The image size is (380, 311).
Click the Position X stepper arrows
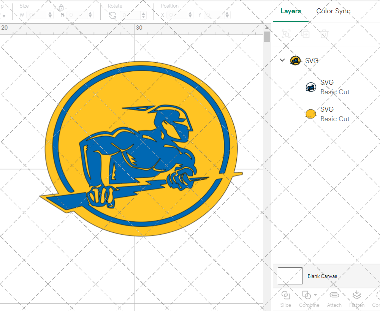coord(190,15)
